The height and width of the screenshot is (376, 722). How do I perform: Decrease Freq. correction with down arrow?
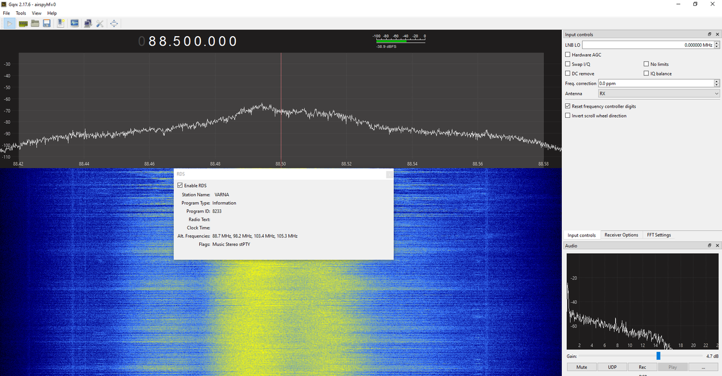717,85
